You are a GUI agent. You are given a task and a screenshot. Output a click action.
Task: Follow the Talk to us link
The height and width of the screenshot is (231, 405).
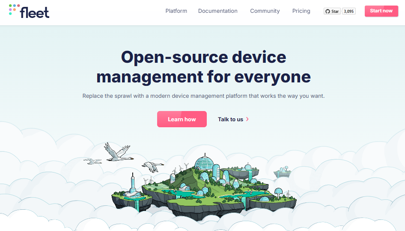(x=233, y=119)
